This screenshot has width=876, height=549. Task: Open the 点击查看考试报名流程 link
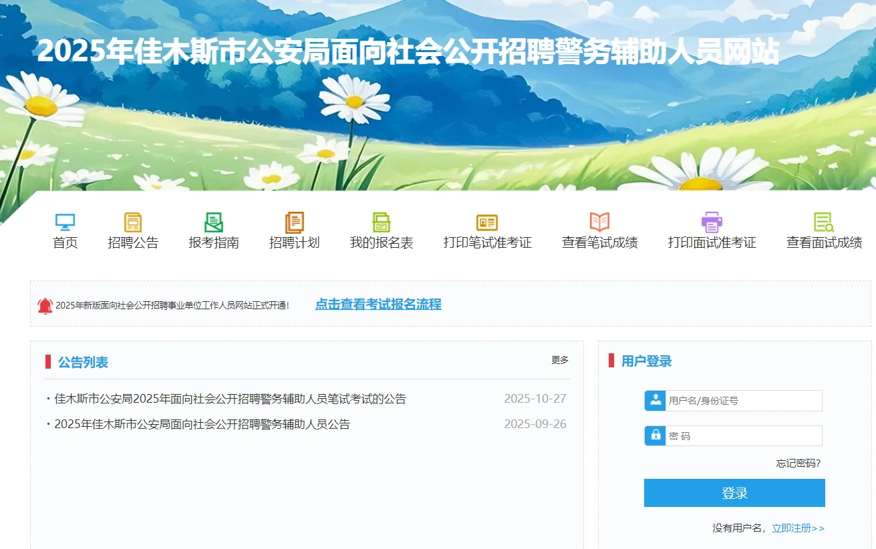click(x=378, y=305)
